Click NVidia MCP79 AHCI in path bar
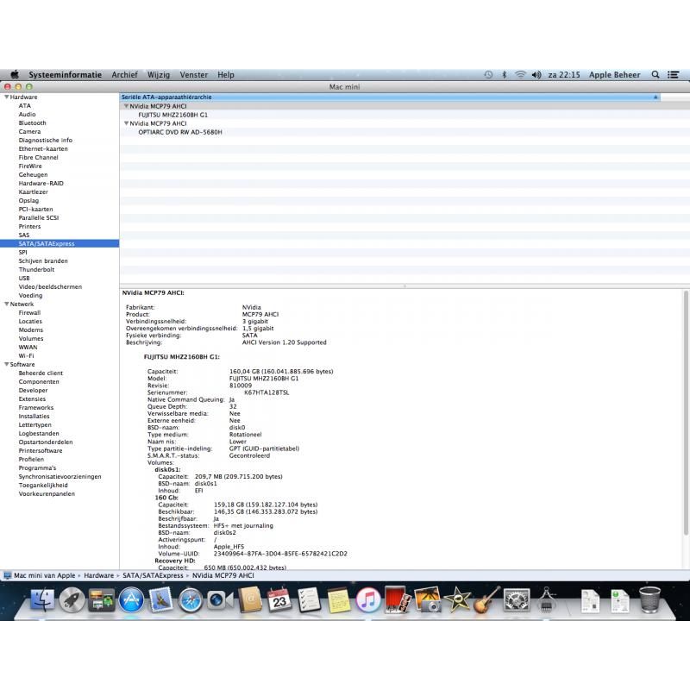 (x=223, y=575)
